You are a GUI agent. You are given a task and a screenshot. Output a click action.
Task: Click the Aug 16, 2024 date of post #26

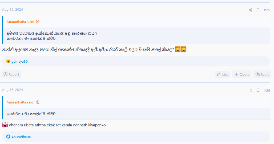13,90
